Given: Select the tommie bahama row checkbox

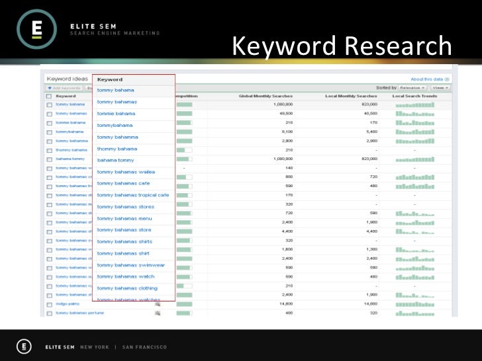Looking at the screenshot, I should [x=49, y=123].
